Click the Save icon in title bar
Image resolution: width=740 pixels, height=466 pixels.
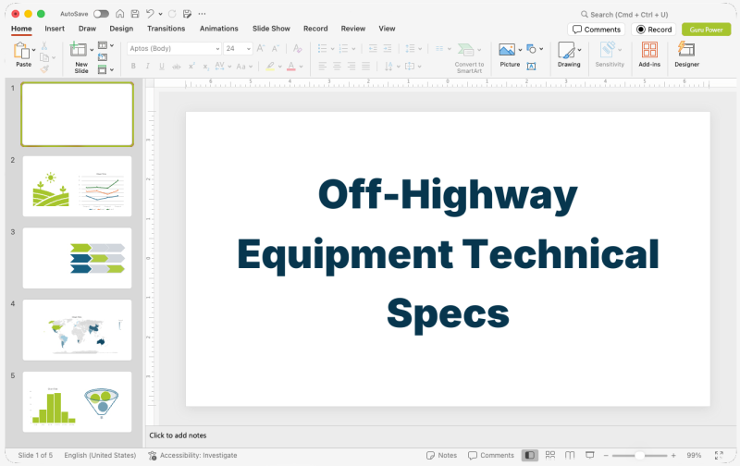click(135, 14)
